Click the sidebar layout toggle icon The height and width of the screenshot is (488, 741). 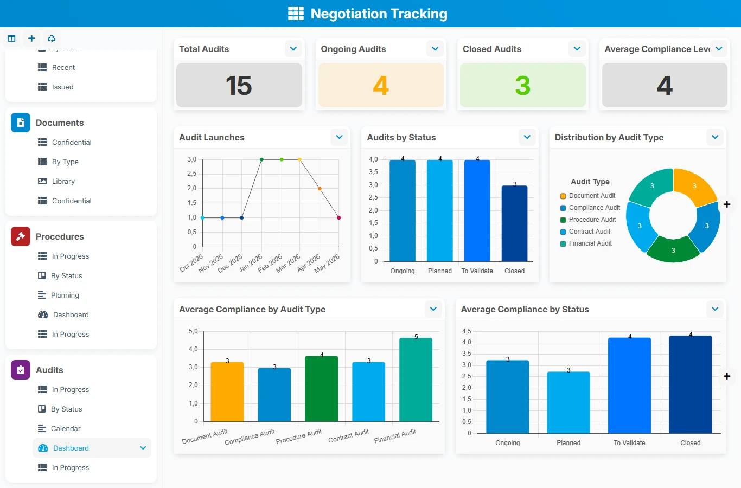[11, 38]
